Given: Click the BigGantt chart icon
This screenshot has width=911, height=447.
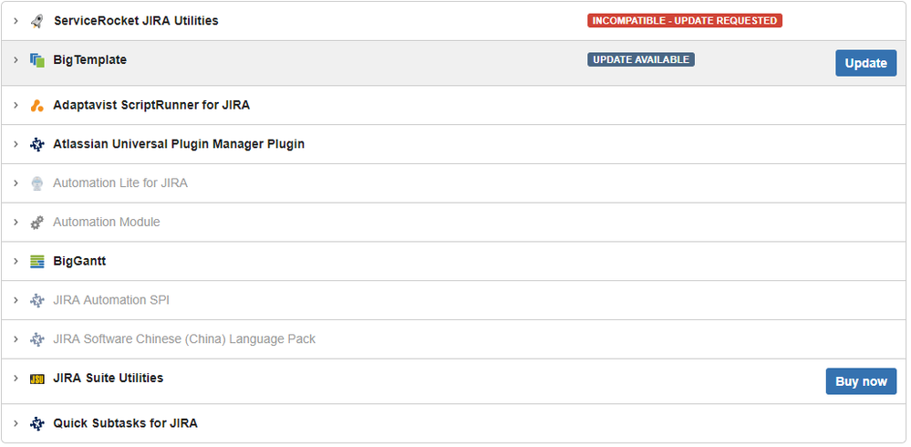Looking at the screenshot, I should 37,262.
